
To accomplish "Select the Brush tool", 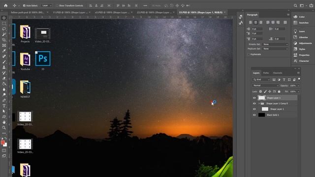I will (x=4, y=62).
